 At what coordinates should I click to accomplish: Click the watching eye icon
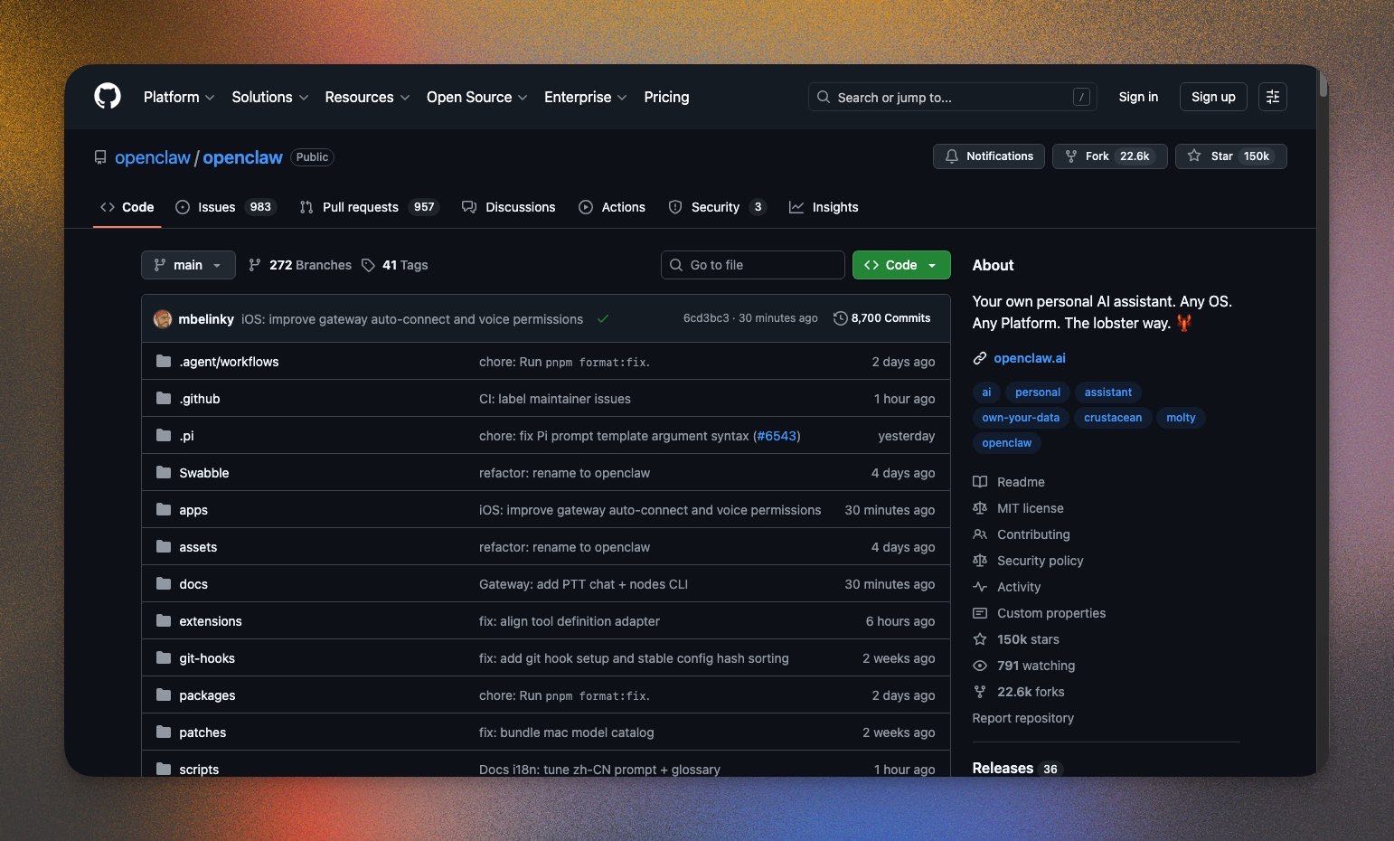tap(980, 666)
